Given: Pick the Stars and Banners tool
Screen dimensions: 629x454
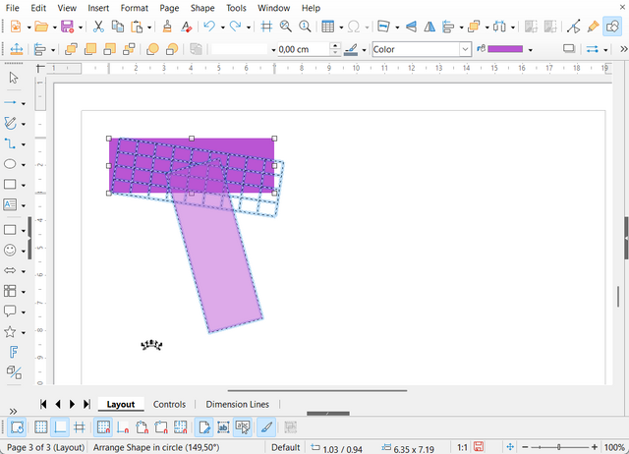Looking at the screenshot, I should point(11,332).
